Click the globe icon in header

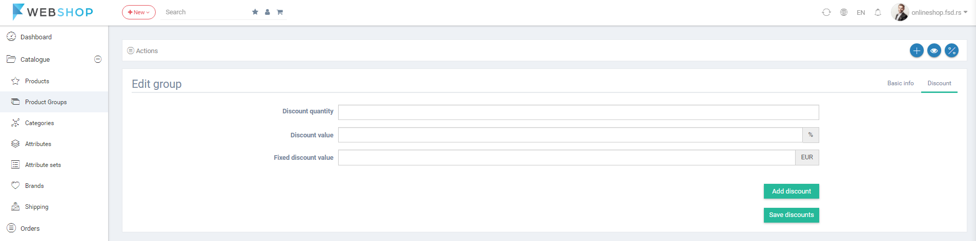pos(844,12)
